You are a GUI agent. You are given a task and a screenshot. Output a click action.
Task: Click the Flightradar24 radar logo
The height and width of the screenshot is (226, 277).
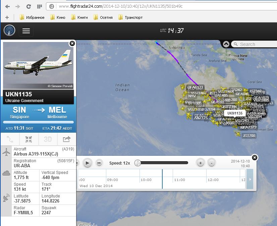pyautogui.click(x=9, y=31)
